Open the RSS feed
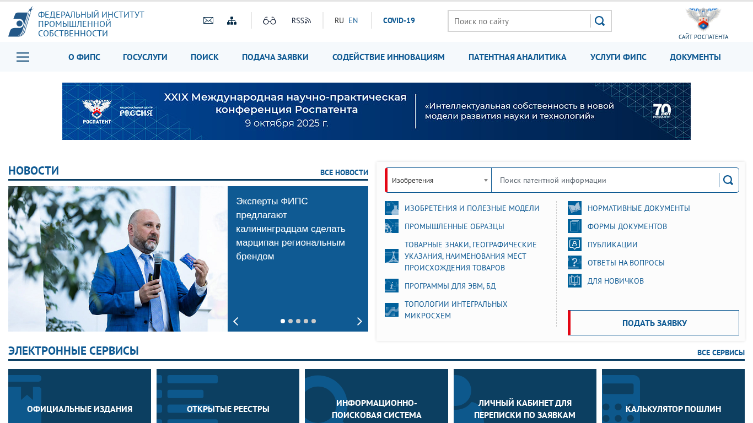 [x=302, y=20]
